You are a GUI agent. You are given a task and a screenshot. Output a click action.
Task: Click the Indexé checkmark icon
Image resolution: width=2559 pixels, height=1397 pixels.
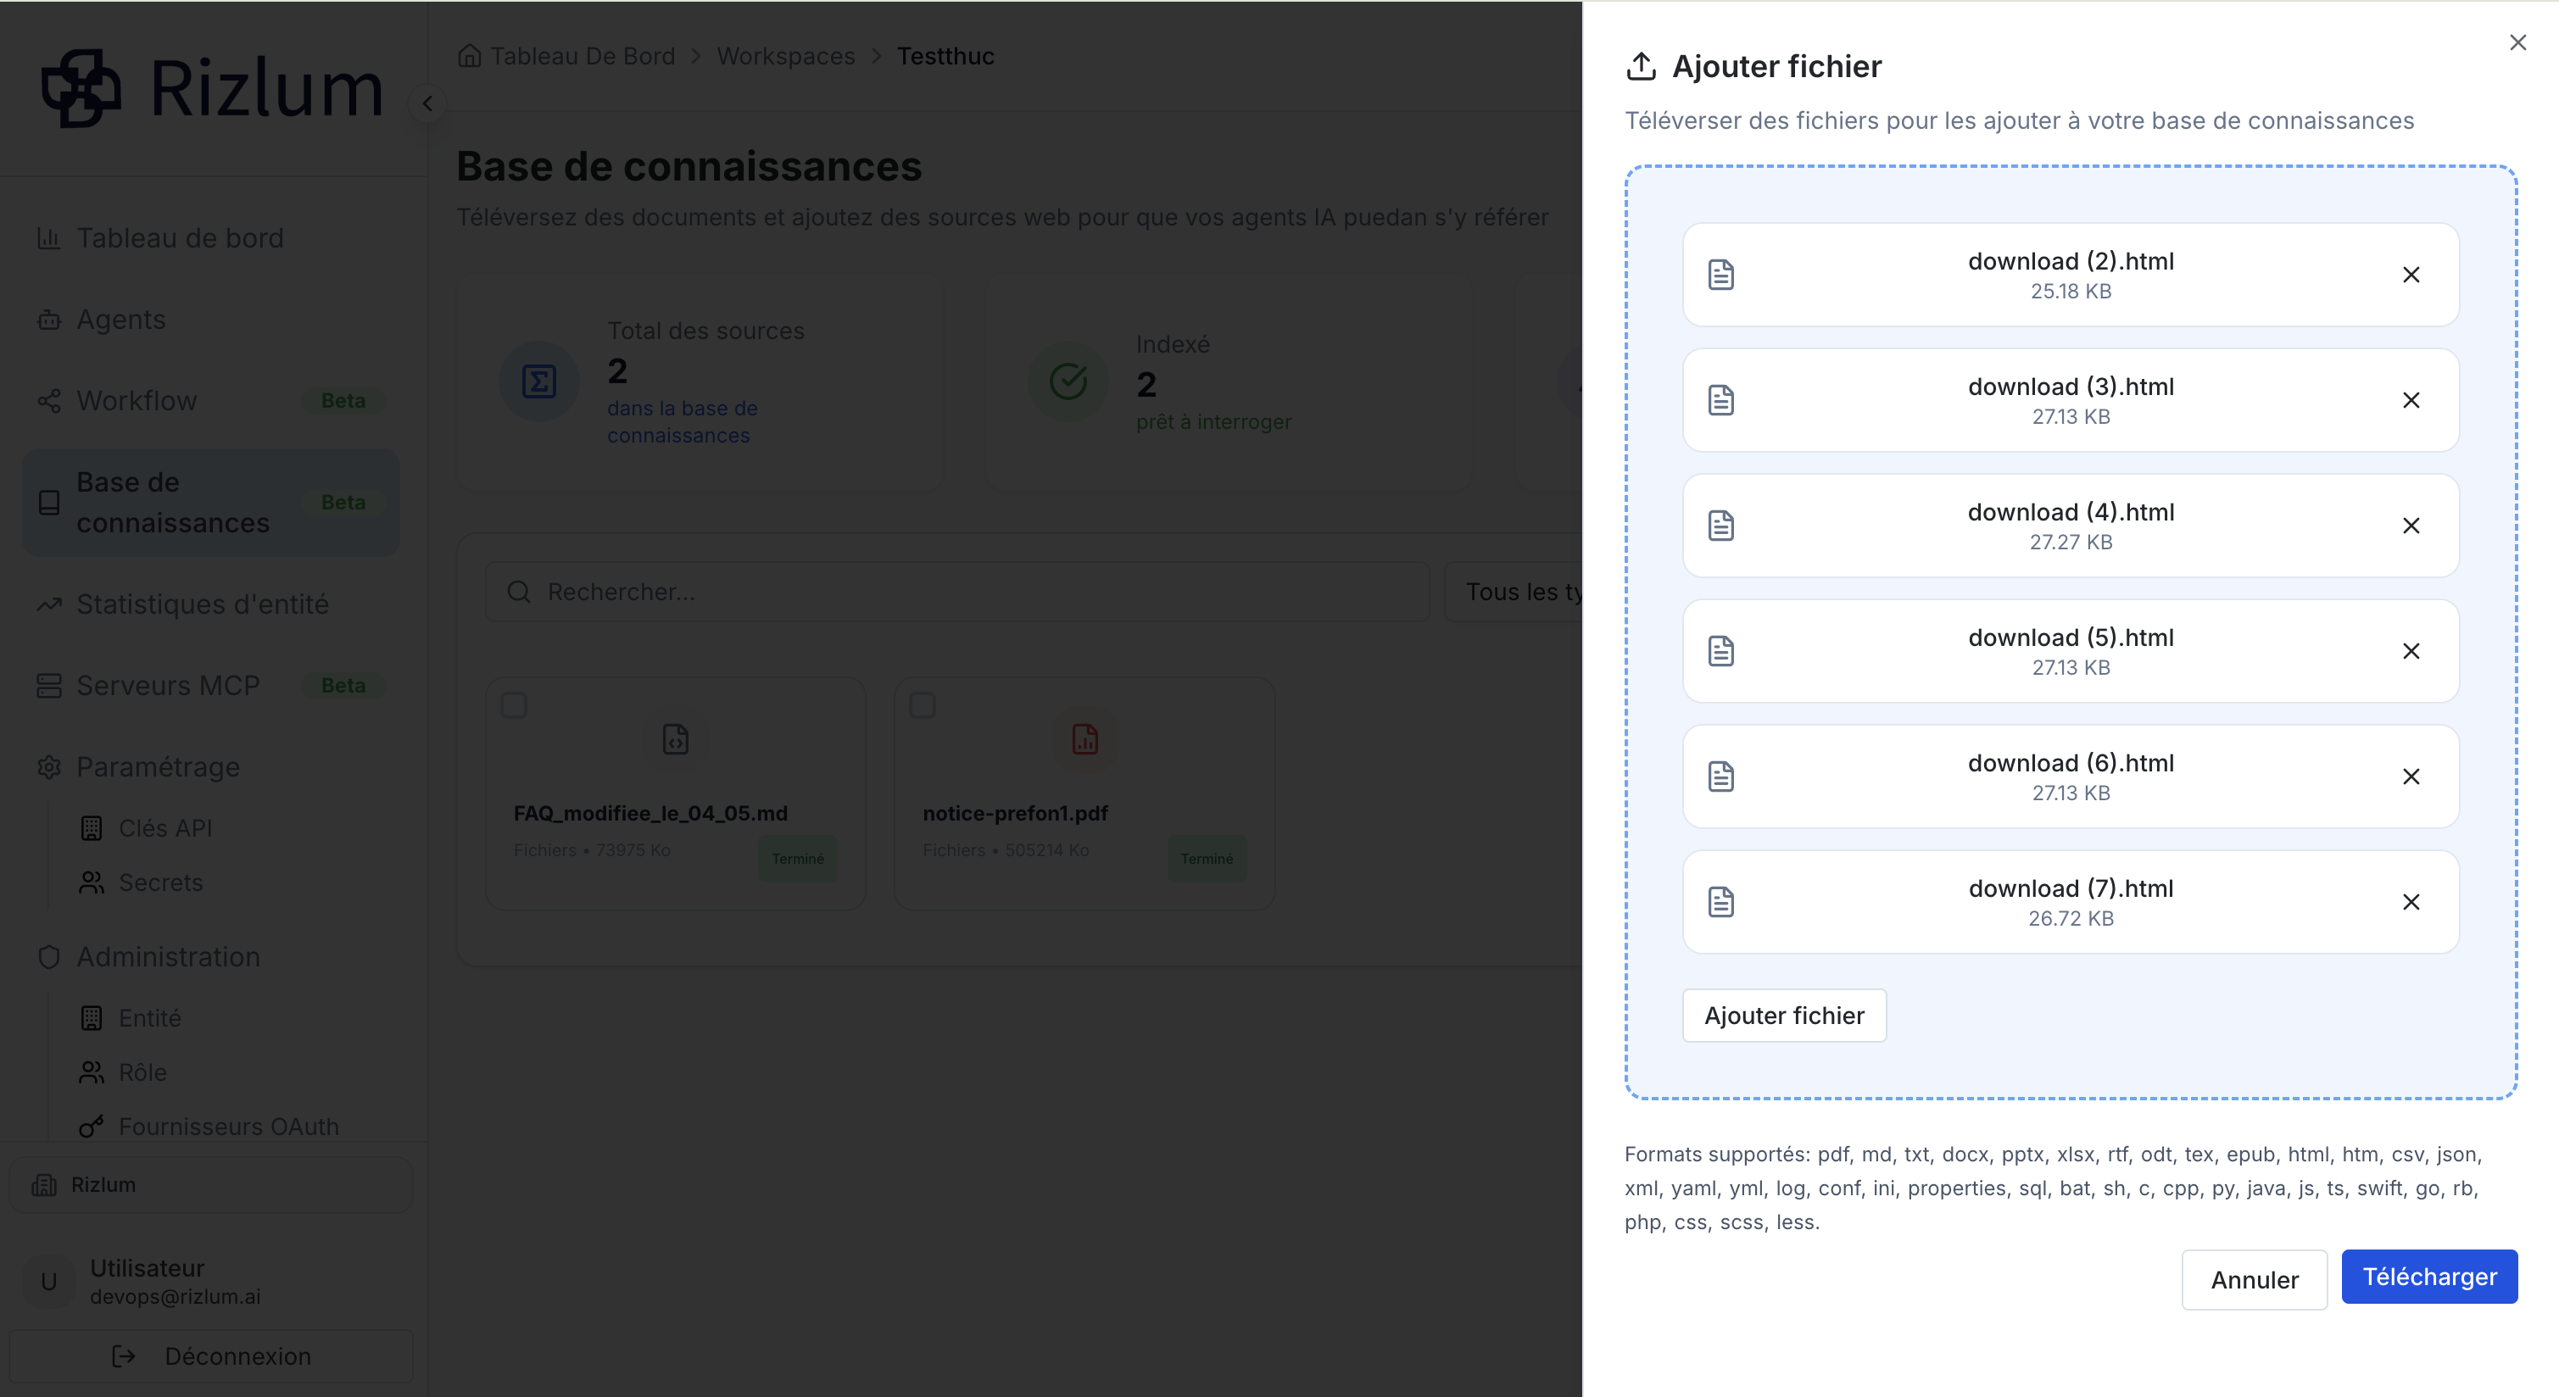tap(1068, 382)
